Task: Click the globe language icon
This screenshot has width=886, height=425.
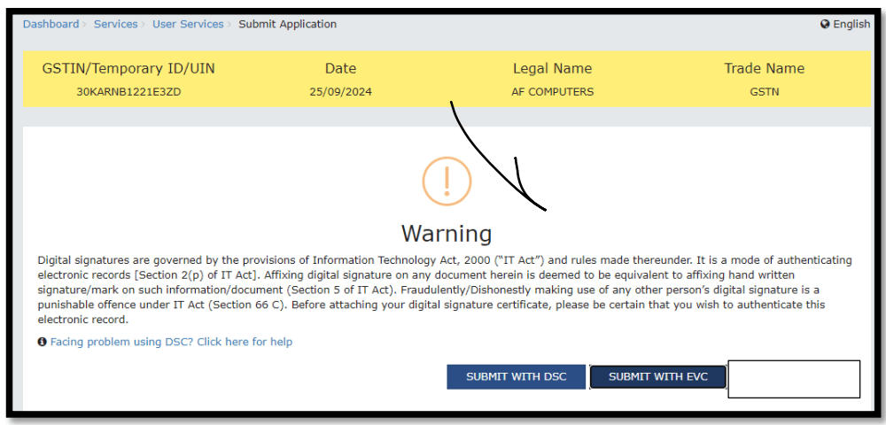Action: click(825, 25)
